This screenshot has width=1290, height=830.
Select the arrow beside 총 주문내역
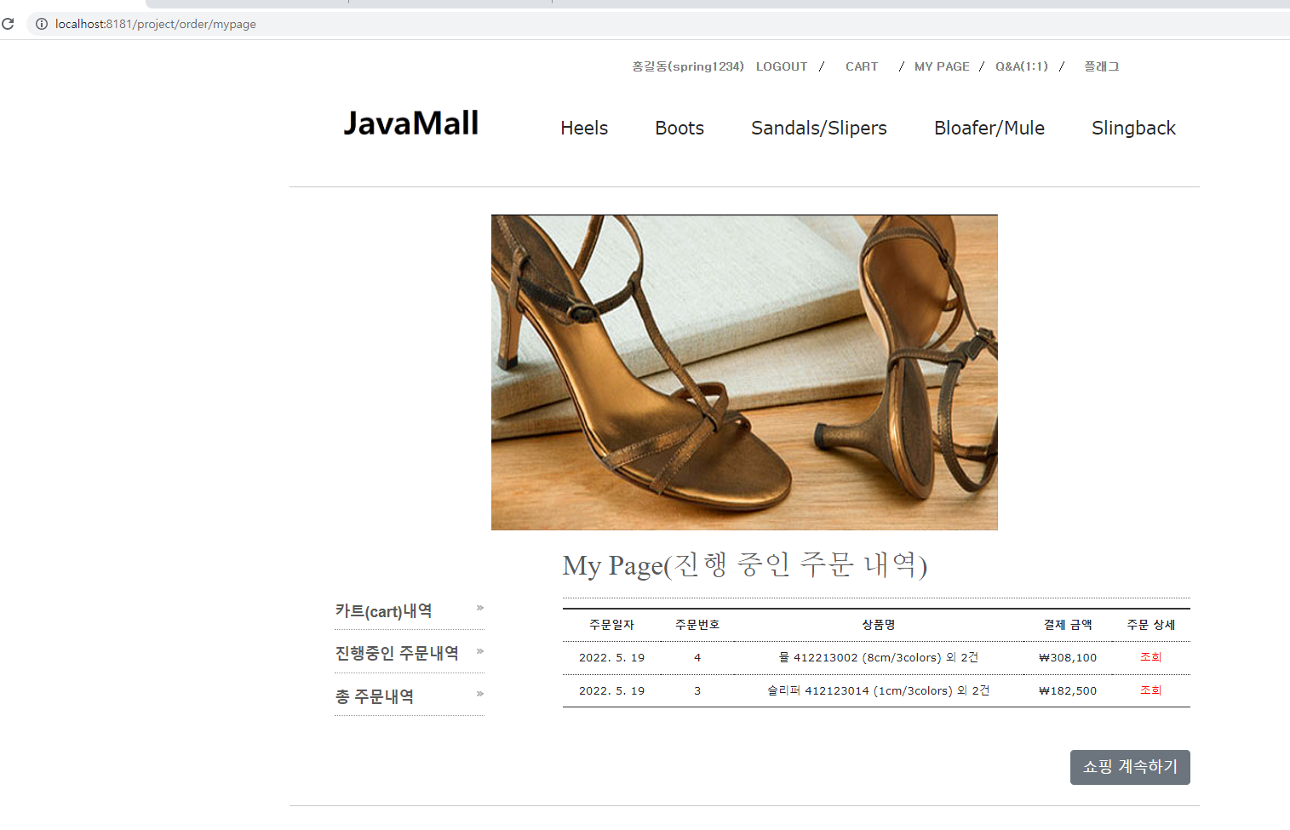480,694
